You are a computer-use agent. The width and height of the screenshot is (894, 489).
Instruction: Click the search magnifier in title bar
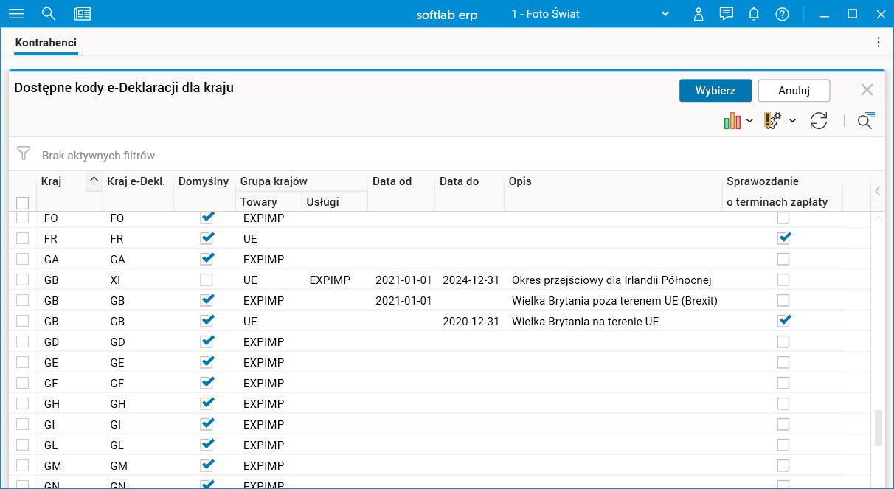[49, 14]
